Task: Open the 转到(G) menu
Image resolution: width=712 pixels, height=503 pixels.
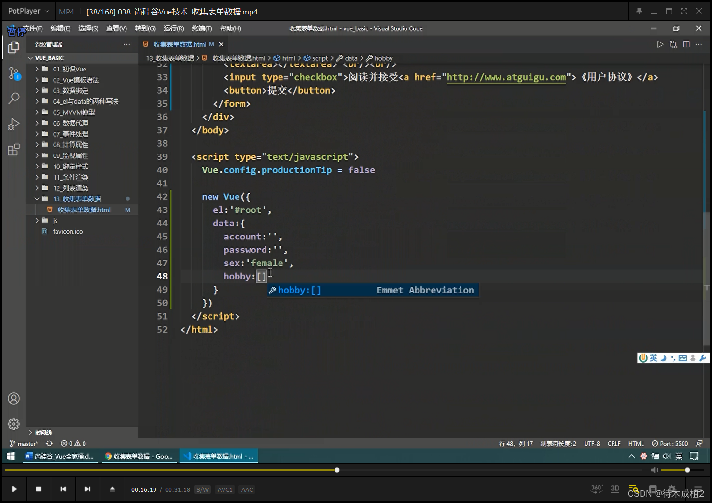Action: click(145, 28)
